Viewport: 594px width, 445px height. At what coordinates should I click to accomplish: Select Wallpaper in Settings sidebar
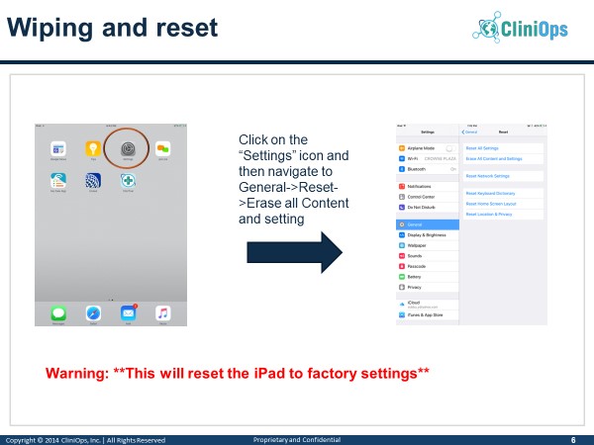tap(428, 245)
